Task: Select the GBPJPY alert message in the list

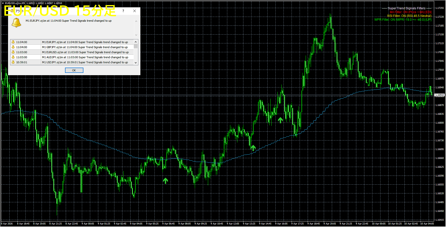Action: pyautogui.click(x=85, y=47)
